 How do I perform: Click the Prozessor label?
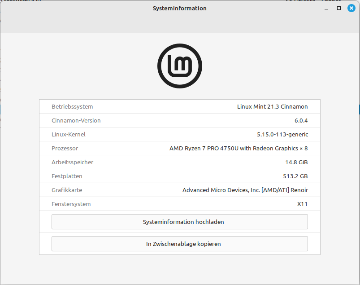65,149
